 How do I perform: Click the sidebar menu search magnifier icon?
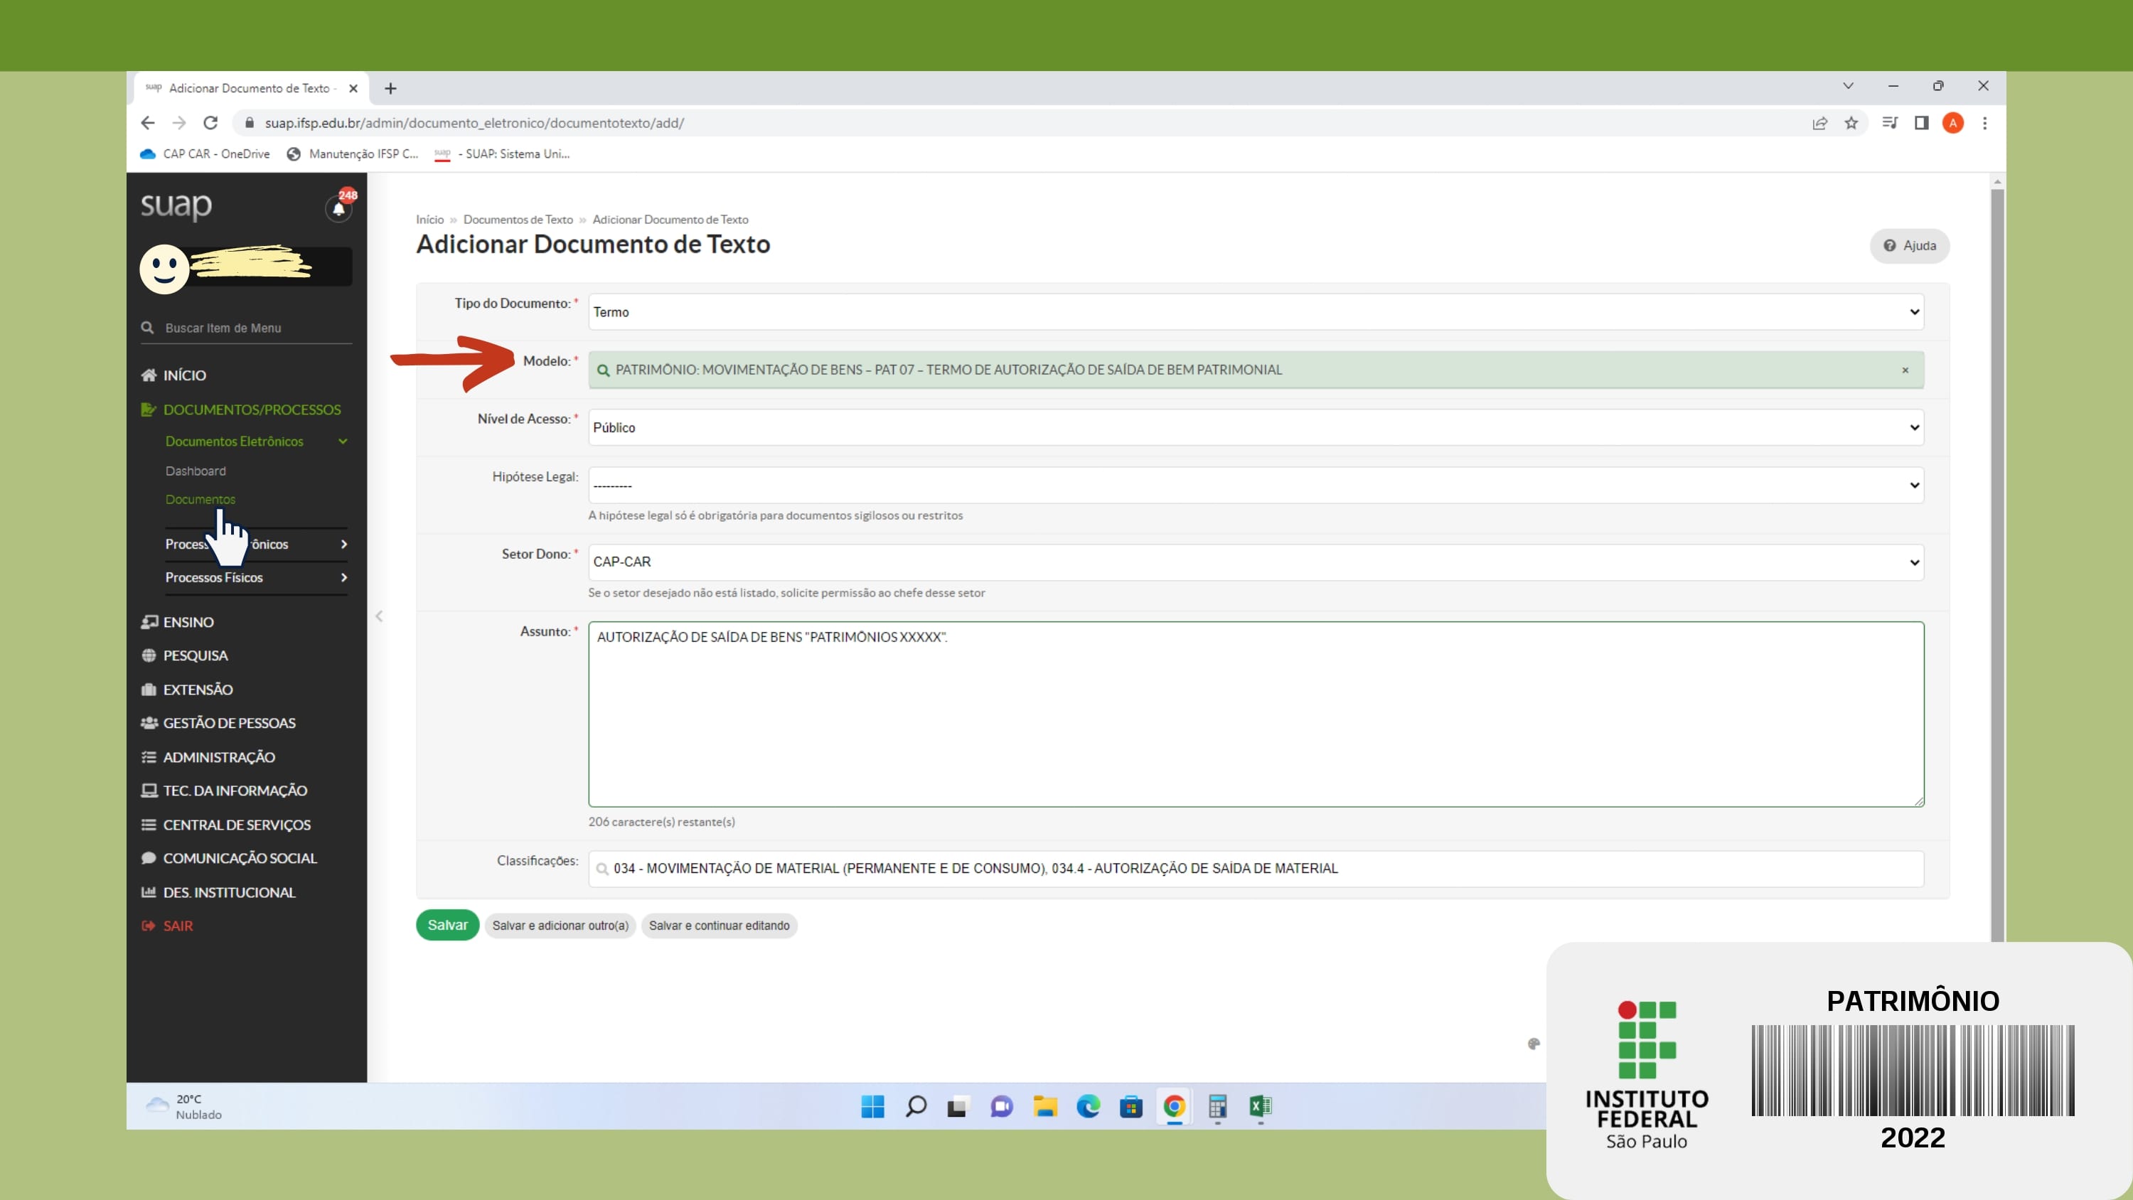click(x=147, y=328)
